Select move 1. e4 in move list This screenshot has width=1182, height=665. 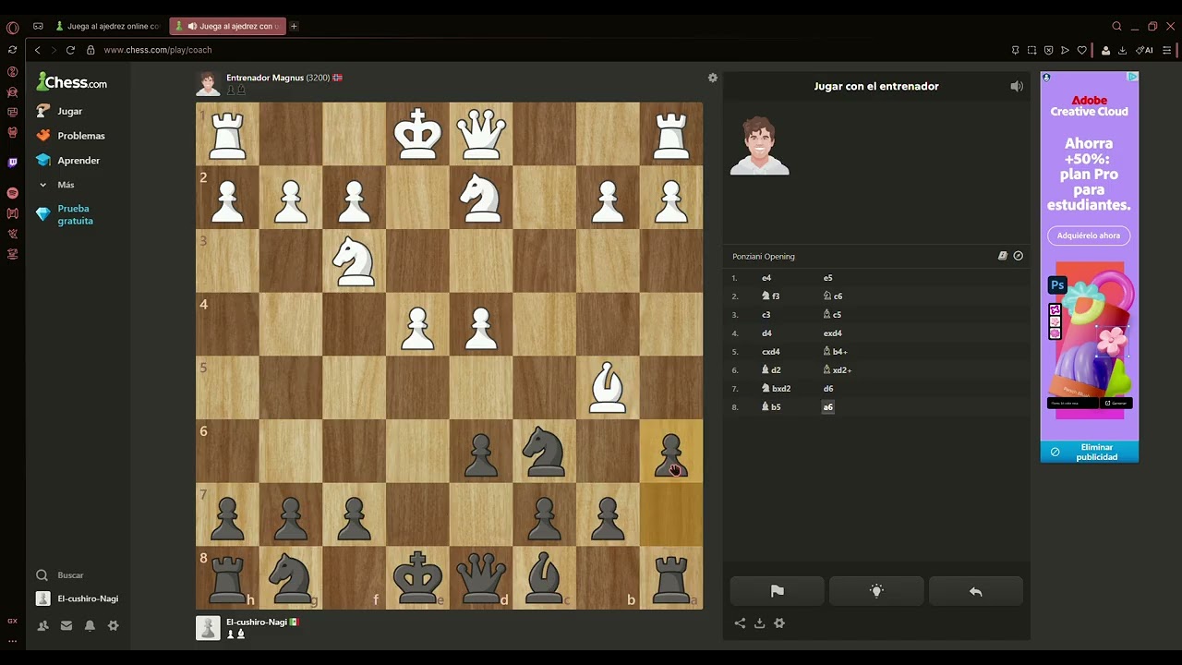(766, 278)
